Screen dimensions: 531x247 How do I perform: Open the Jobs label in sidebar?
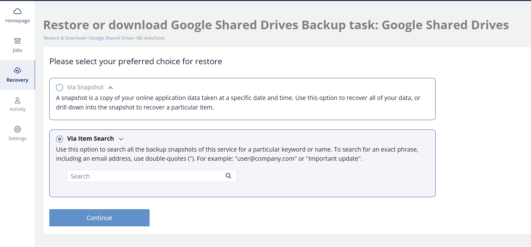click(x=17, y=50)
